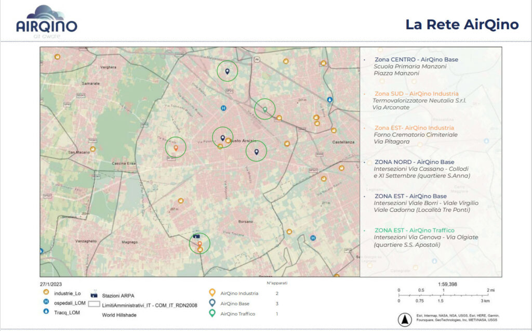Select the orange pin near Via Arconate
Image resolution: width=532 pixels, height=331 pixels.
pos(200,244)
